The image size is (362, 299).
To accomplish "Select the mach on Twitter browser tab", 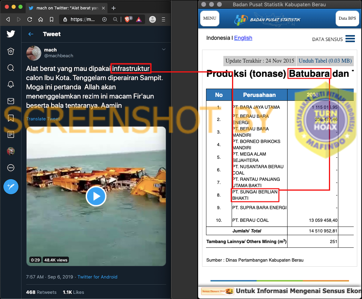I will (67, 8).
